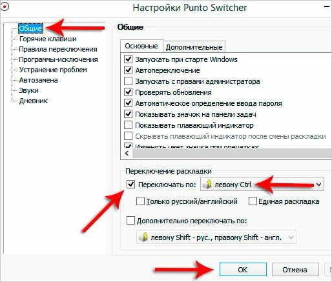
Task: Check Только русский/английский option
Action: click(x=140, y=201)
